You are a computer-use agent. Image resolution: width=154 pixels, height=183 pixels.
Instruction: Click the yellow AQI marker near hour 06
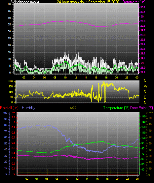[48, 172]
